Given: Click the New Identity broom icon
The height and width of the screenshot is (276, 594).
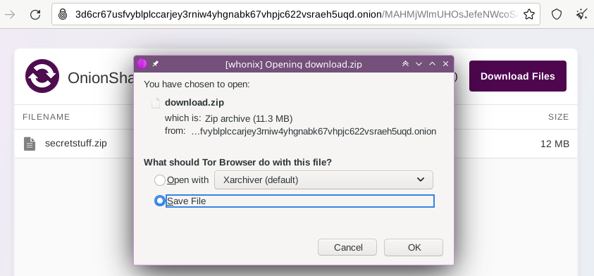Looking at the screenshot, I should 581,14.
